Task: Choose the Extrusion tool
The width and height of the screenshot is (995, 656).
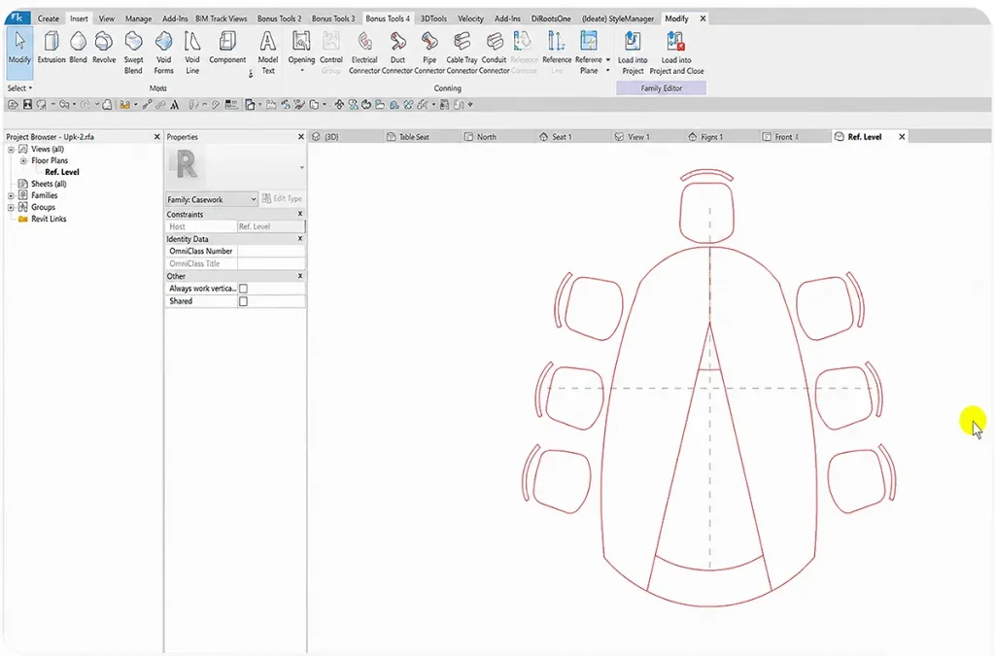Action: 51,49
